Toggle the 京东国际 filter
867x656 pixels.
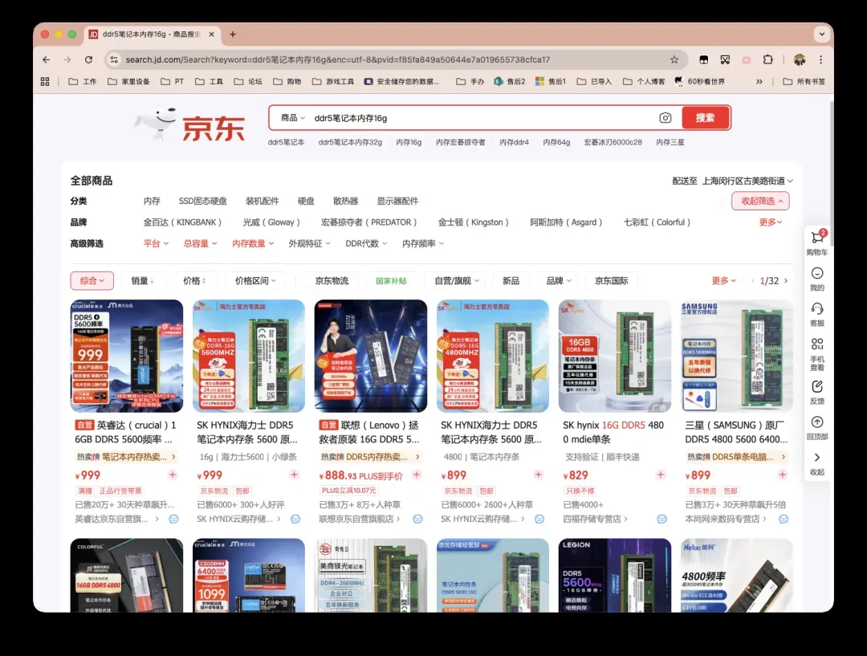611,281
